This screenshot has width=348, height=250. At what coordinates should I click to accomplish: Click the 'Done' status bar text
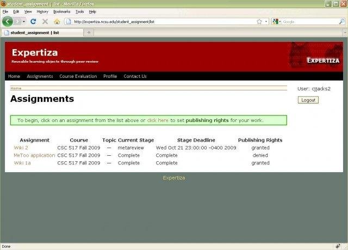coord(6,246)
